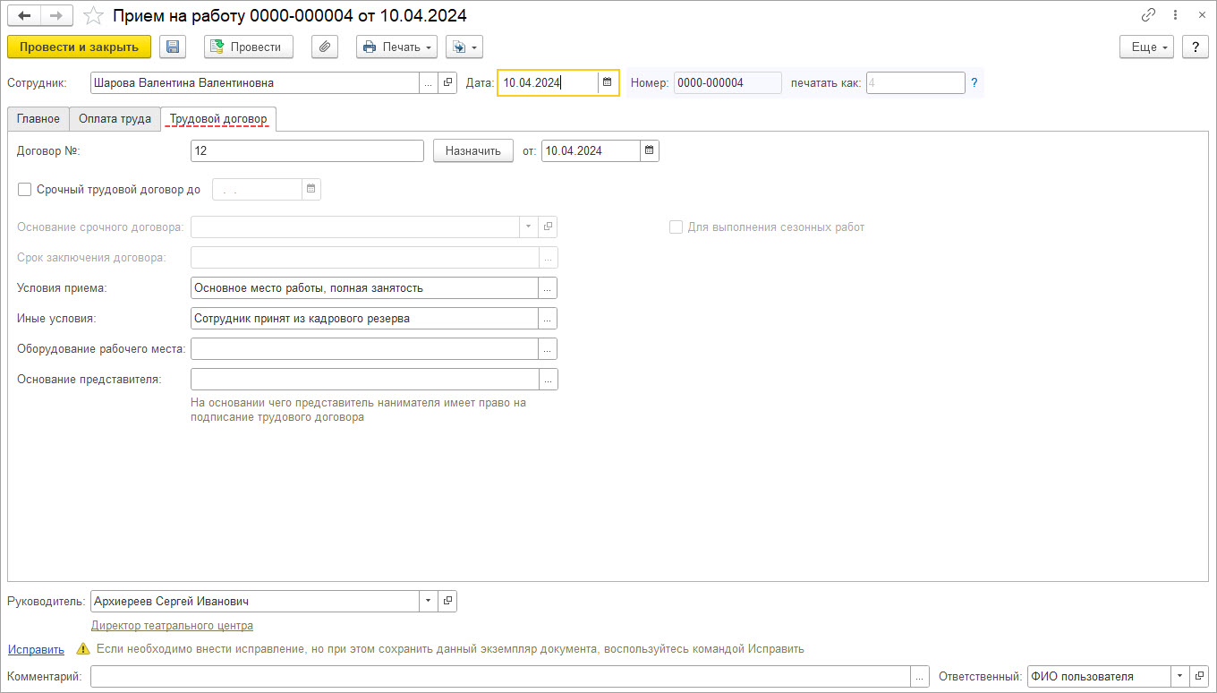Open Руководитель record via open icon
Viewport: 1217px width, 693px height.
coord(447,601)
